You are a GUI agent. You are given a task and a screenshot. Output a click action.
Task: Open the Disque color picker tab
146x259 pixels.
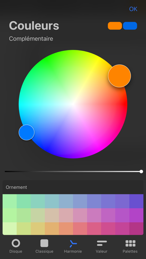[x=16, y=246]
